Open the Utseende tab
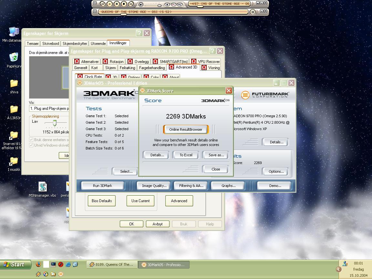Viewport: 372px width, 279px height. point(98,43)
